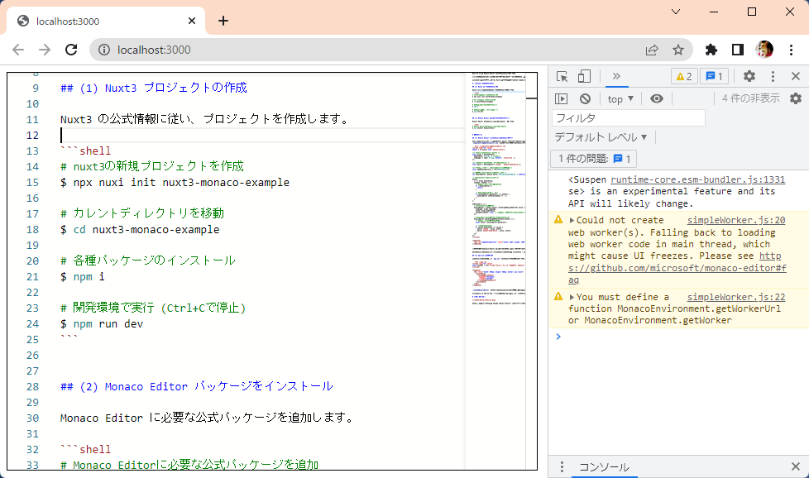Open a new tab with plus button
The height and width of the screenshot is (478, 809).
[223, 21]
